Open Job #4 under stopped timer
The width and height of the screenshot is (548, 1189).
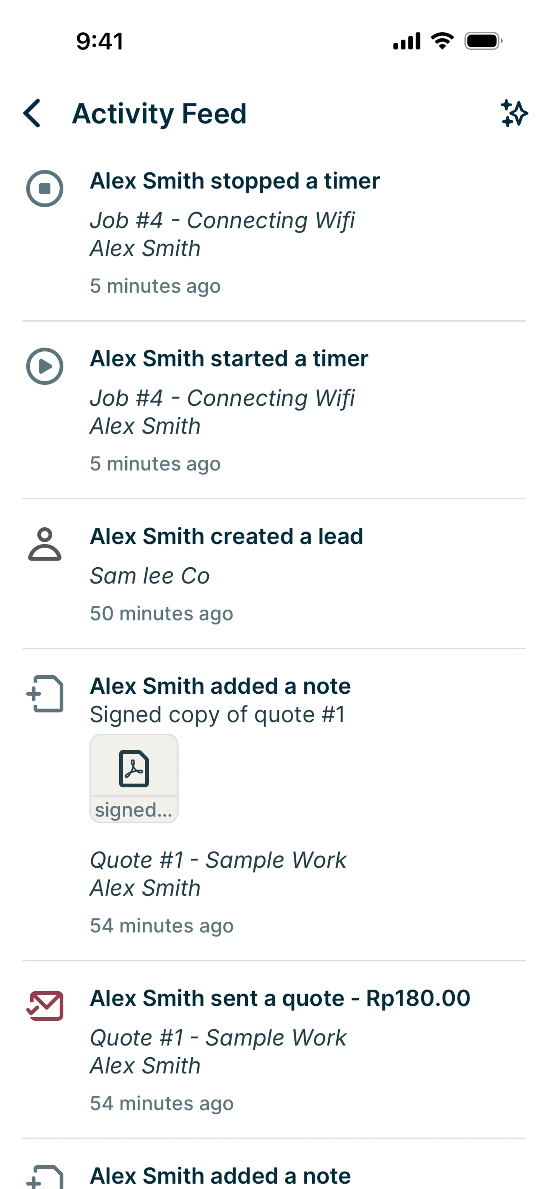click(222, 220)
